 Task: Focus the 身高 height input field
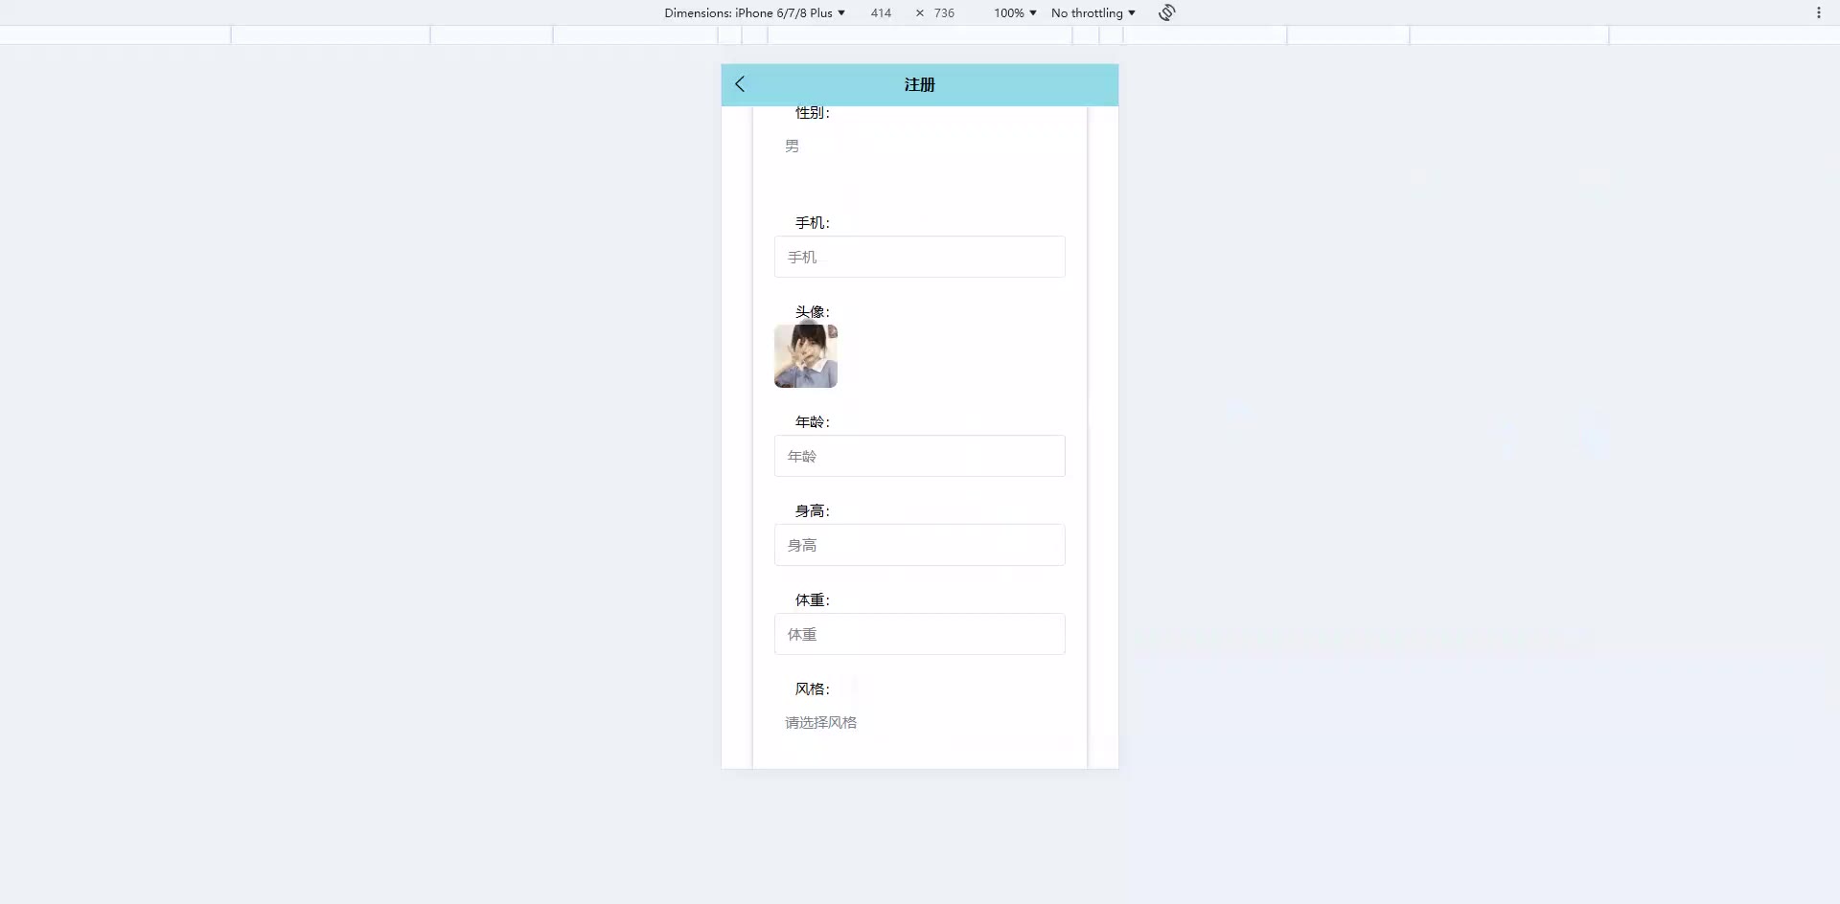(920, 545)
